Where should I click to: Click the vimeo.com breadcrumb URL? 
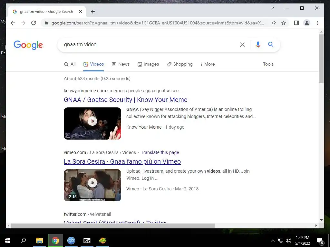tap(100, 152)
